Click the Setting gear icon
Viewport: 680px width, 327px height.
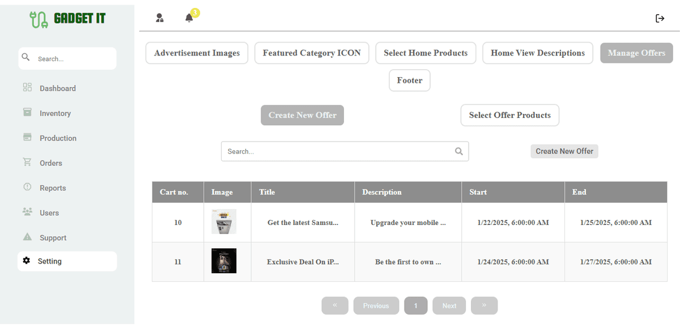coord(25,261)
